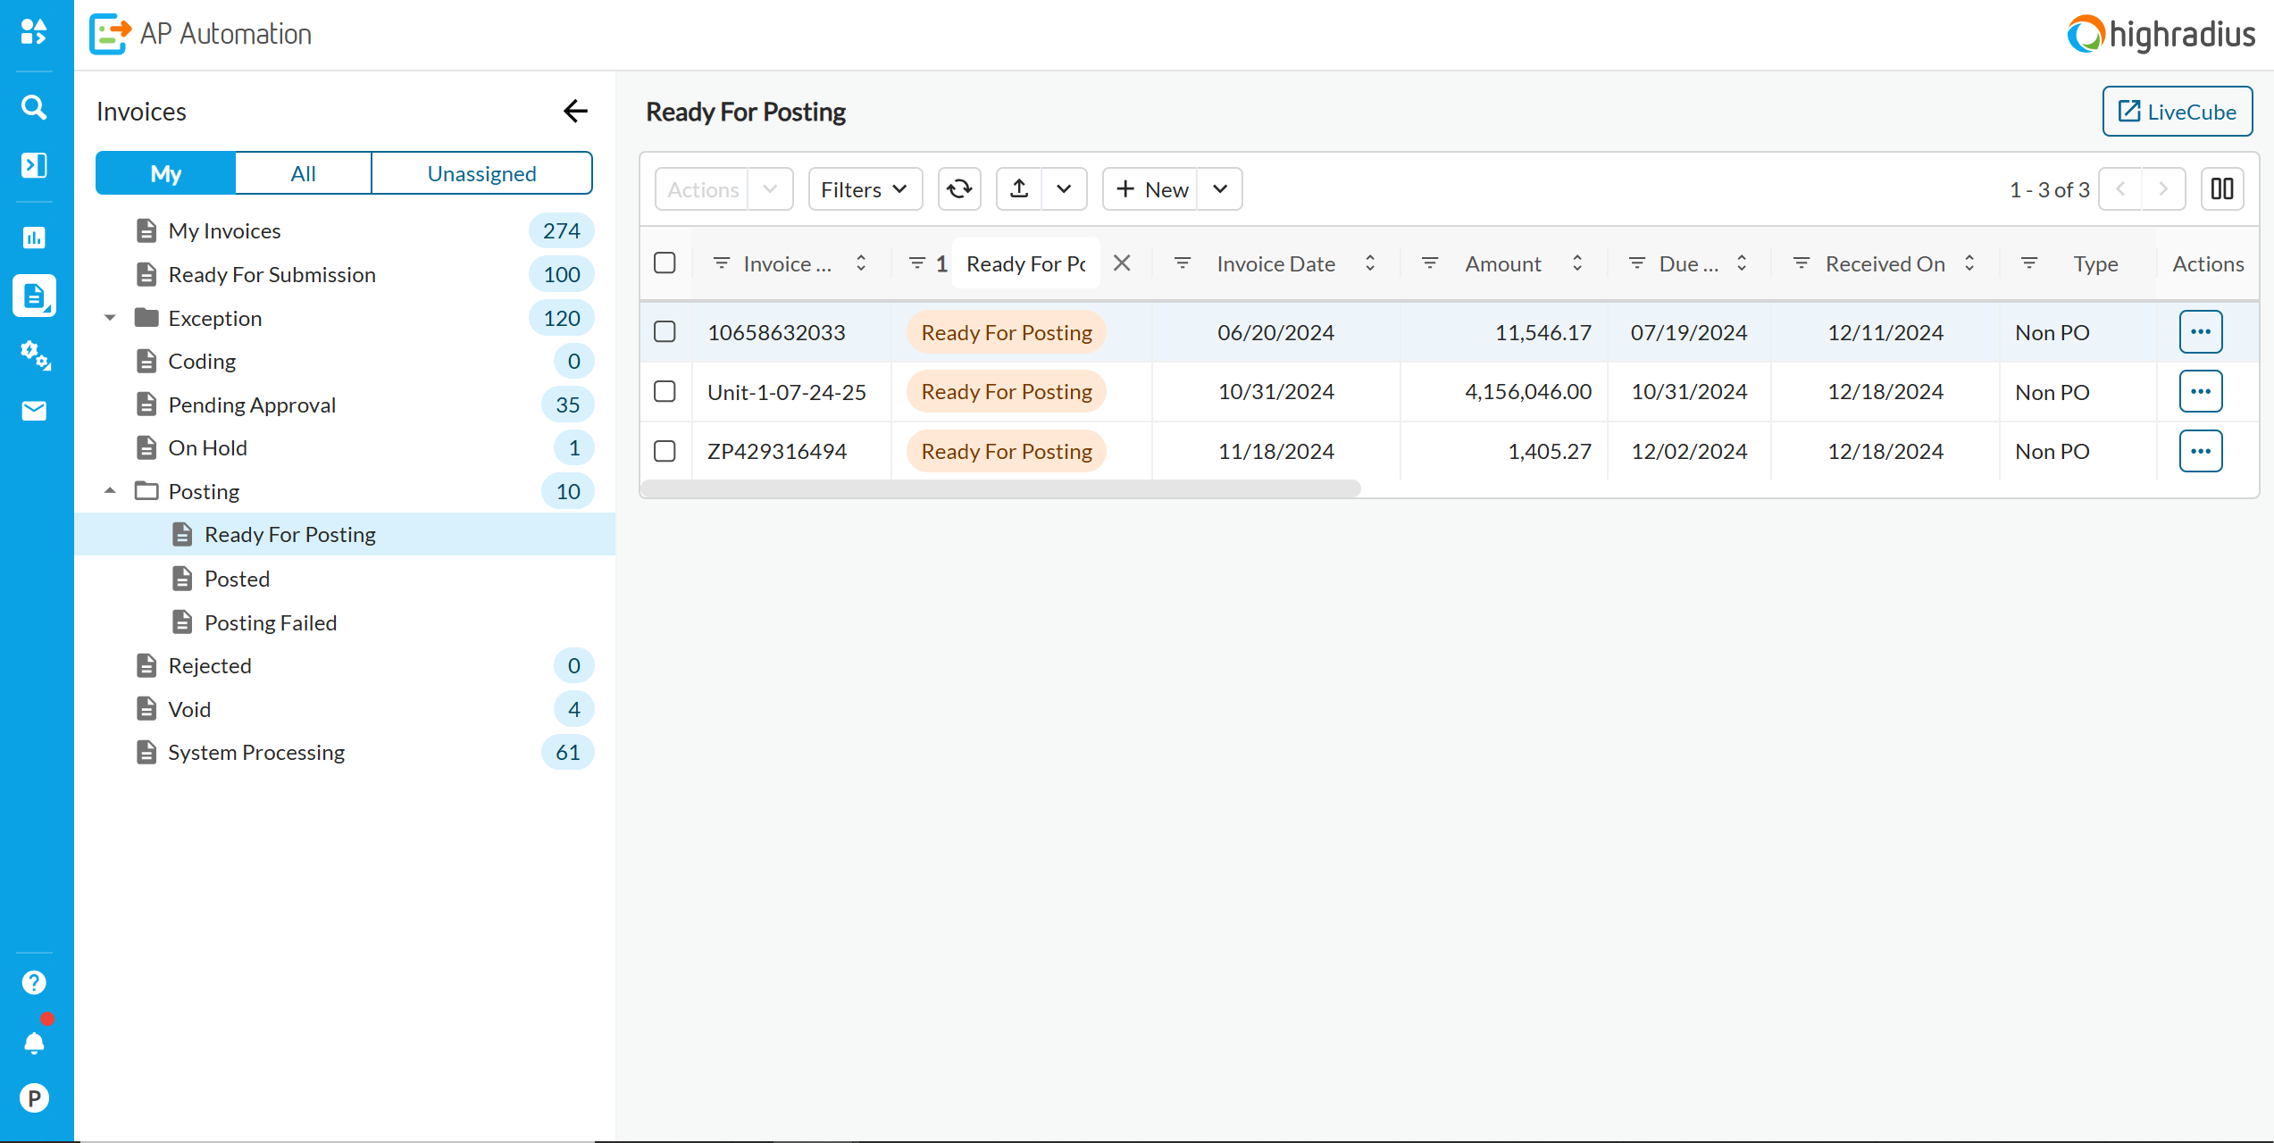The height and width of the screenshot is (1143, 2274).
Task: Open row actions menu for ZP429316494
Action: click(x=2201, y=451)
